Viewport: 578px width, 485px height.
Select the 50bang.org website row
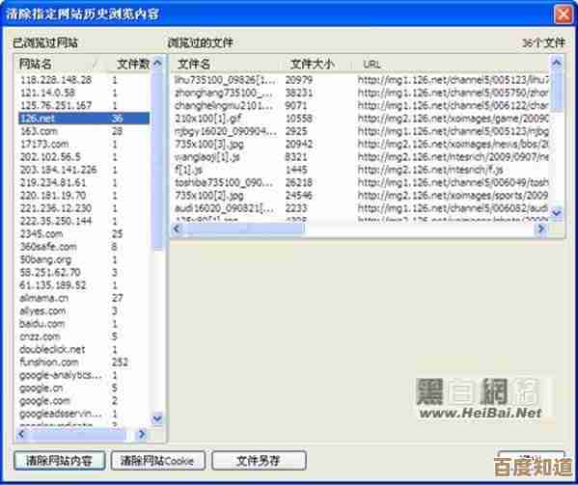tap(84, 259)
